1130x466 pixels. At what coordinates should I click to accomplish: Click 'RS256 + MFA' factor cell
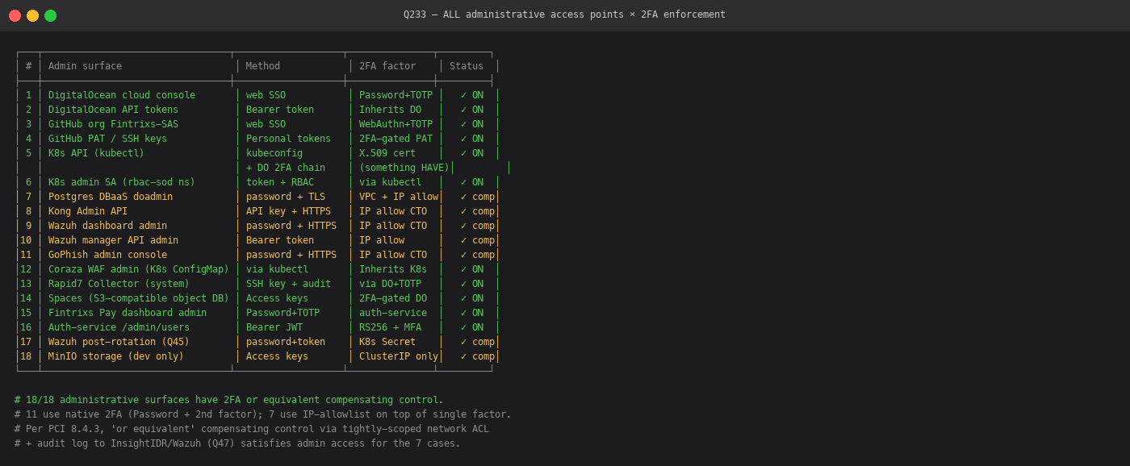point(390,327)
